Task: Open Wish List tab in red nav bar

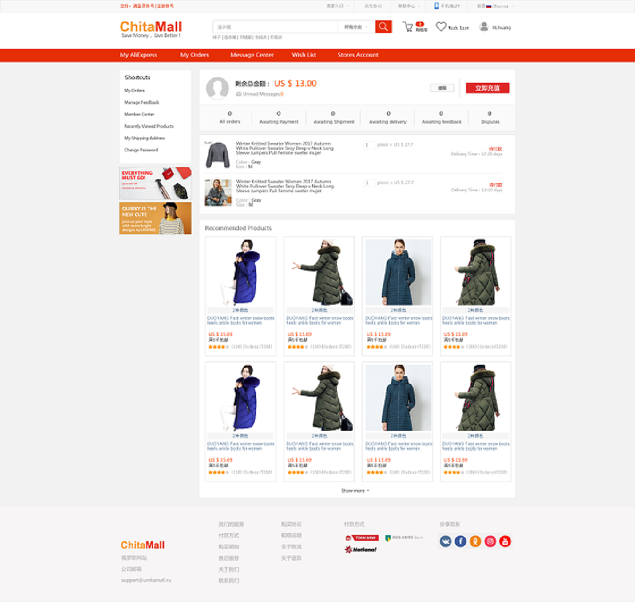Action: (x=304, y=55)
